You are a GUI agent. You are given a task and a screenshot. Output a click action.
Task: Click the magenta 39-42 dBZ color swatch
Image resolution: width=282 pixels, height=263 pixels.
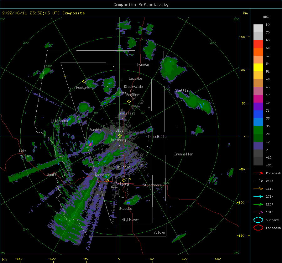(x=258, y=99)
